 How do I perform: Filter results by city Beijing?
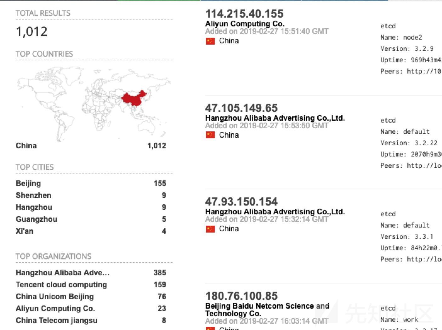[x=28, y=183]
